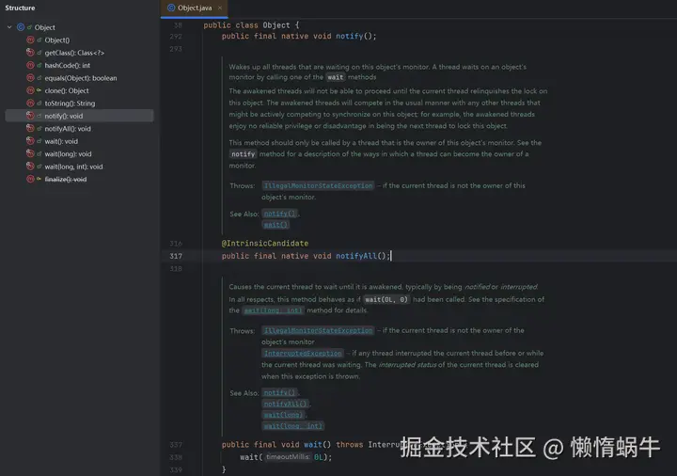The width and height of the screenshot is (677, 476).
Task: Click line number 292 in the gutter
Action: click(x=176, y=37)
